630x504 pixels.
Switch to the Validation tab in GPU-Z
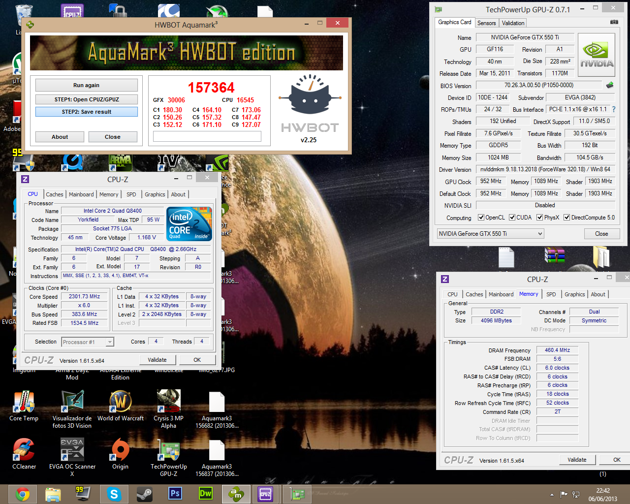point(513,23)
